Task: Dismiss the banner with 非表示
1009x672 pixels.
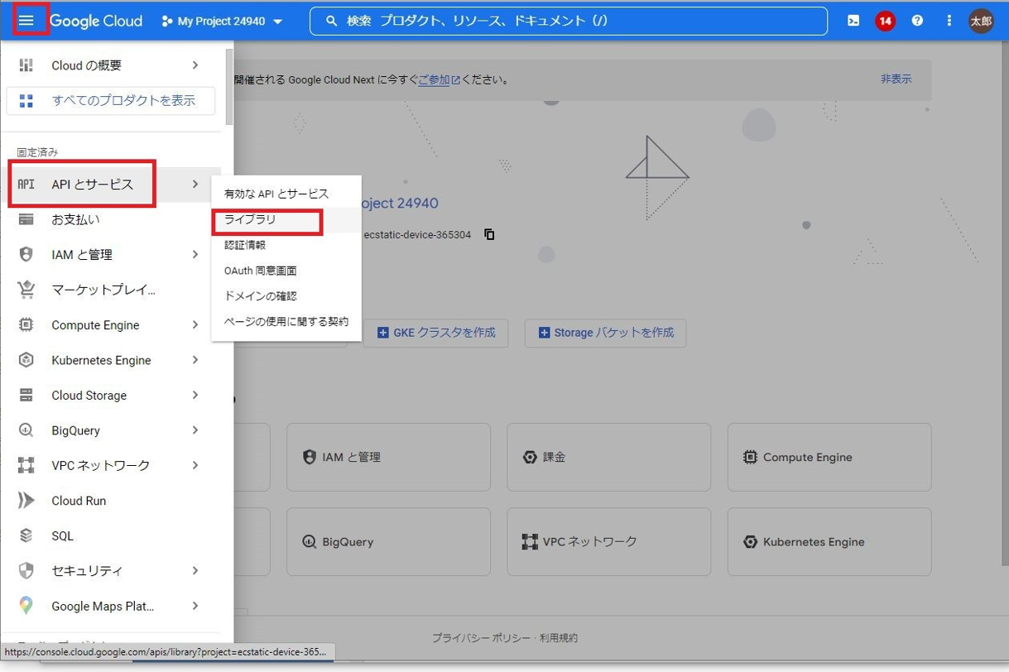Action: point(896,79)
